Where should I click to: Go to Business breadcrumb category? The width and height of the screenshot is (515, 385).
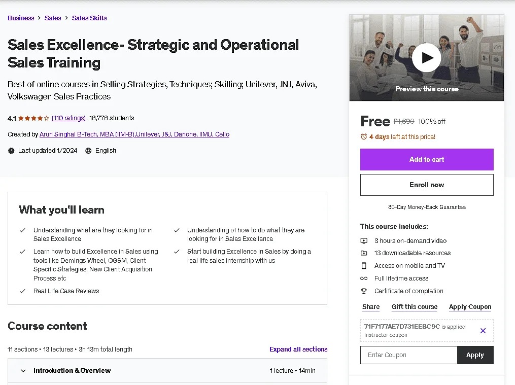[21, 18]
